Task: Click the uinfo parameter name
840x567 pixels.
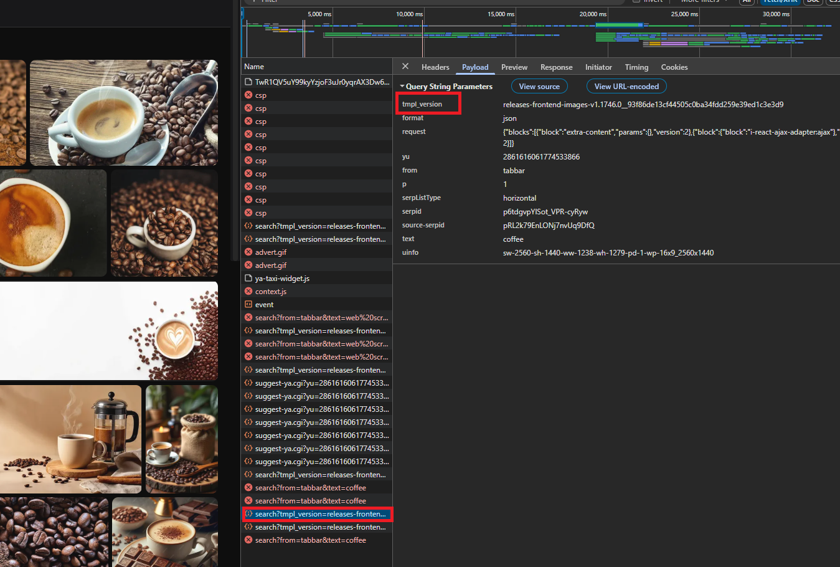Action: pos(410,252)
